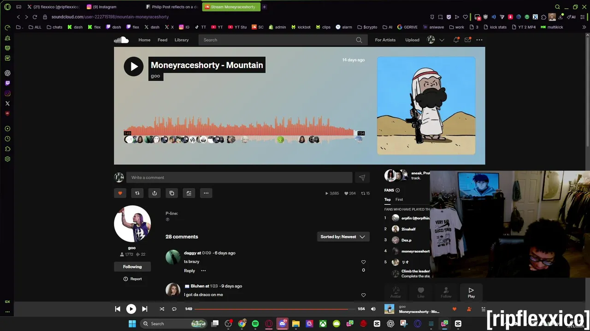
Task: Open more track options menu
Action: pyautogui.click(x=206, y=193)
